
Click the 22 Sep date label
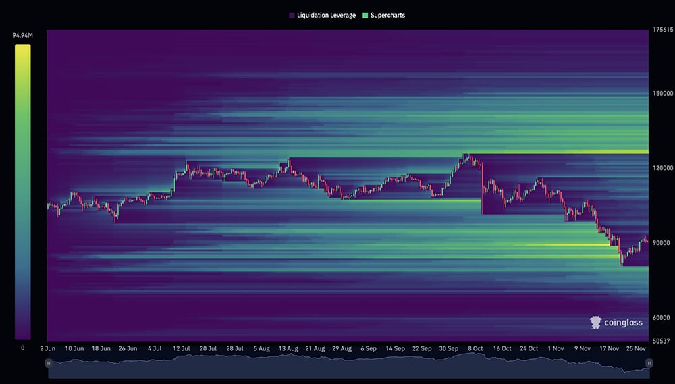[x=422, y=349]
